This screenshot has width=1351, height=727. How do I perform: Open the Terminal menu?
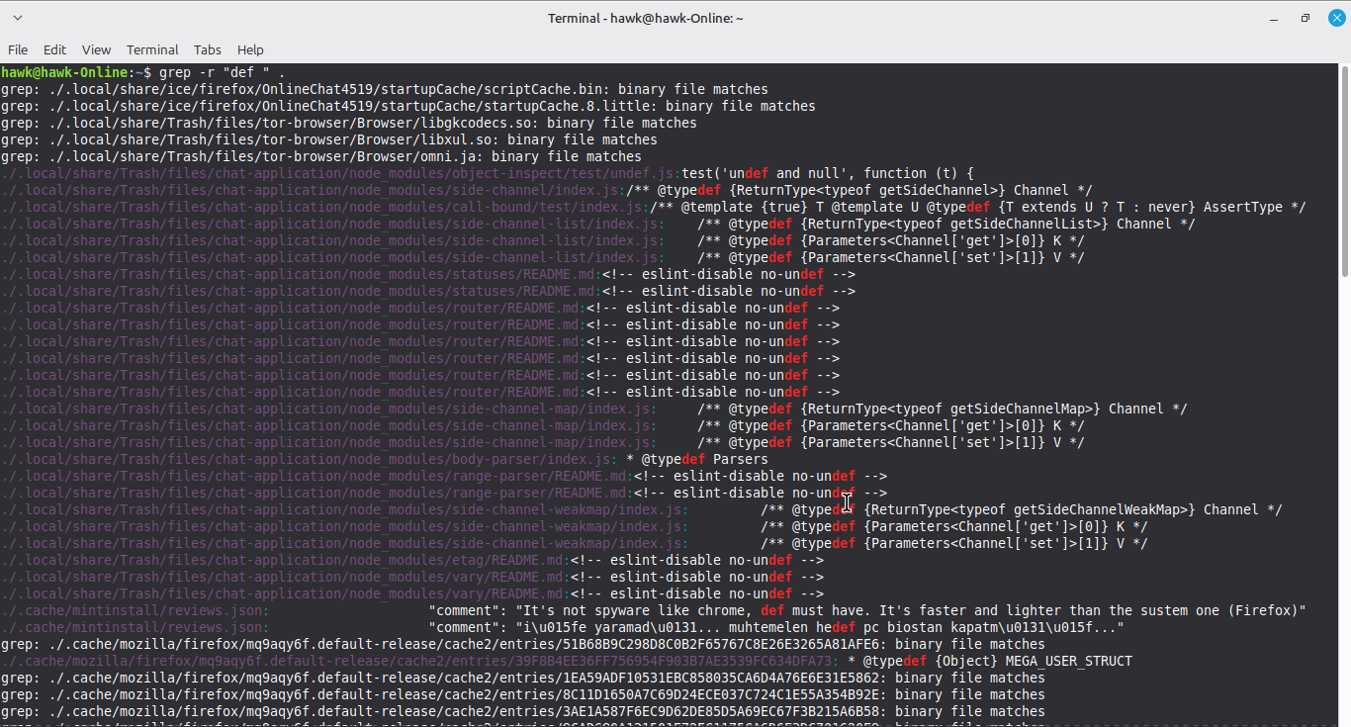click(152, 49)
